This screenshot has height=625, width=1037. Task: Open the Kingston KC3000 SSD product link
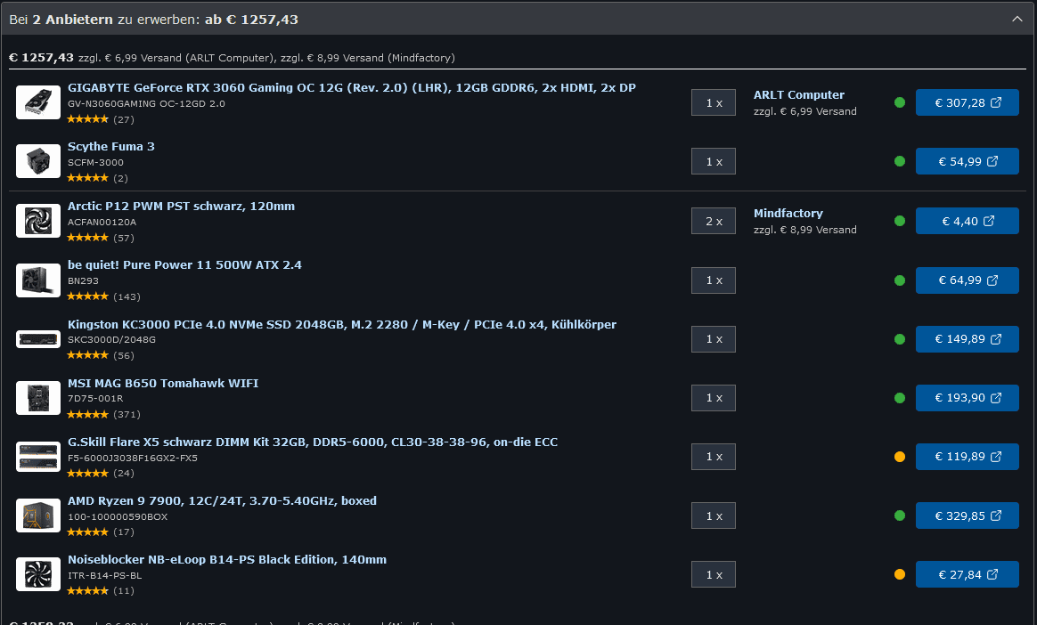(x=342, y=324)
